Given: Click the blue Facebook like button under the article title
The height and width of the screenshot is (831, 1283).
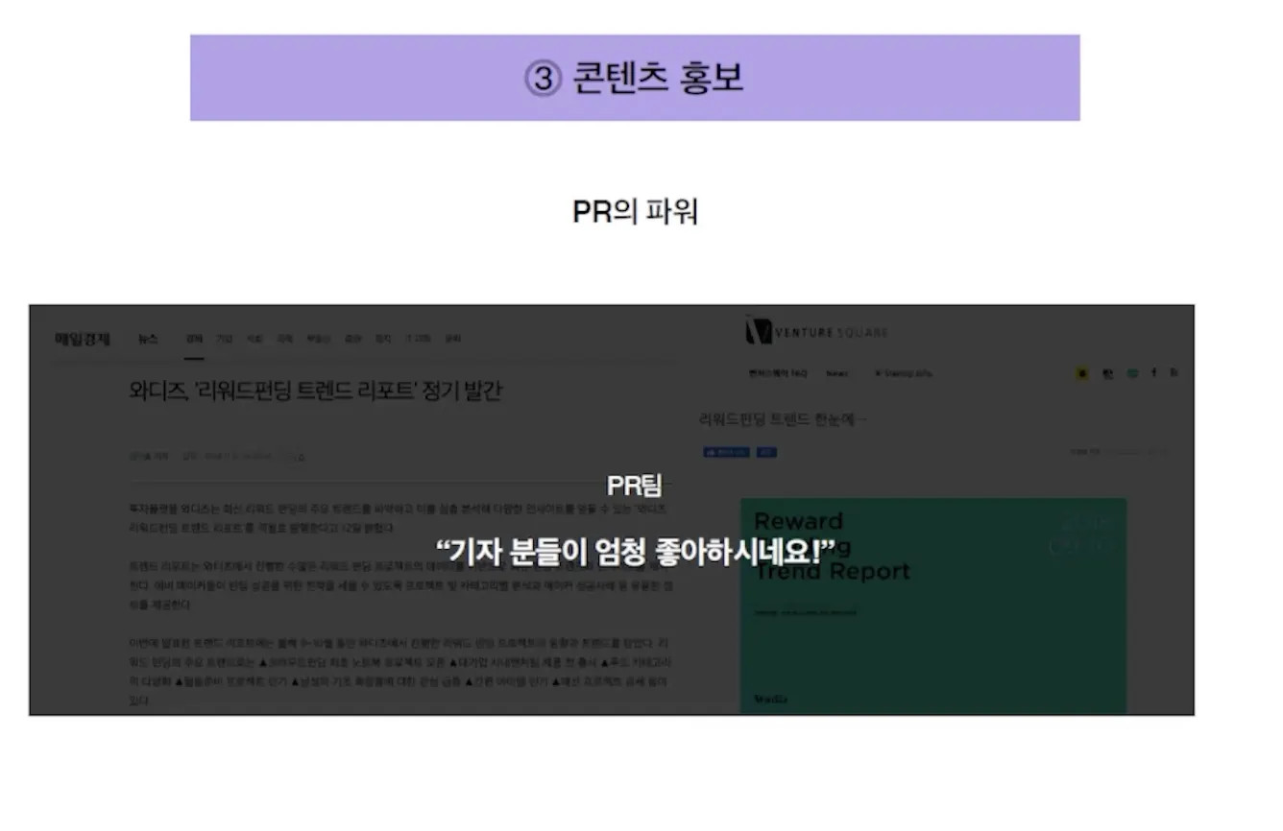Looking at the screenshot, I should tap(727, 452).
